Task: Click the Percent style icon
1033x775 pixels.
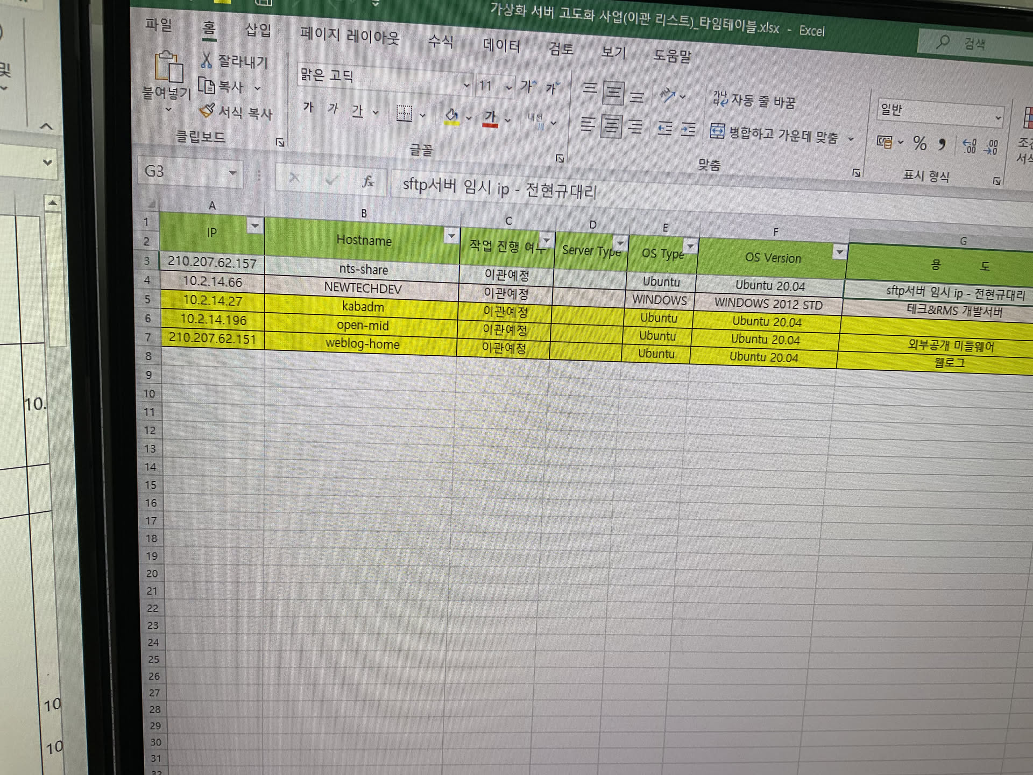Action: click(920, 143)
